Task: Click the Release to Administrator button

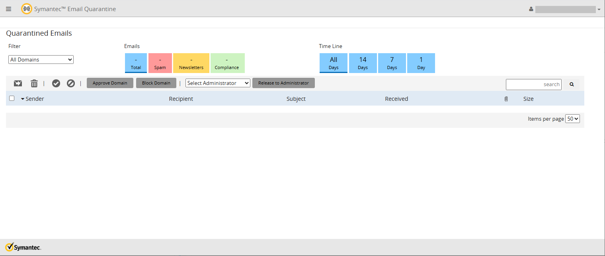Action: (283, 83)
